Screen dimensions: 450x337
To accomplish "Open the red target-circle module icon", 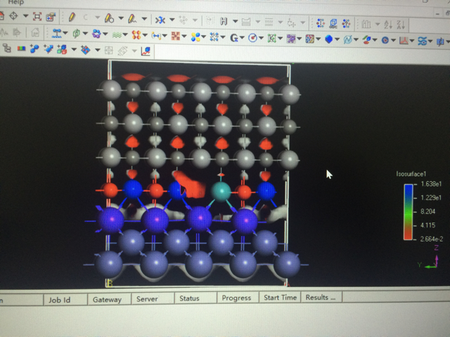I will click(252, 38).
